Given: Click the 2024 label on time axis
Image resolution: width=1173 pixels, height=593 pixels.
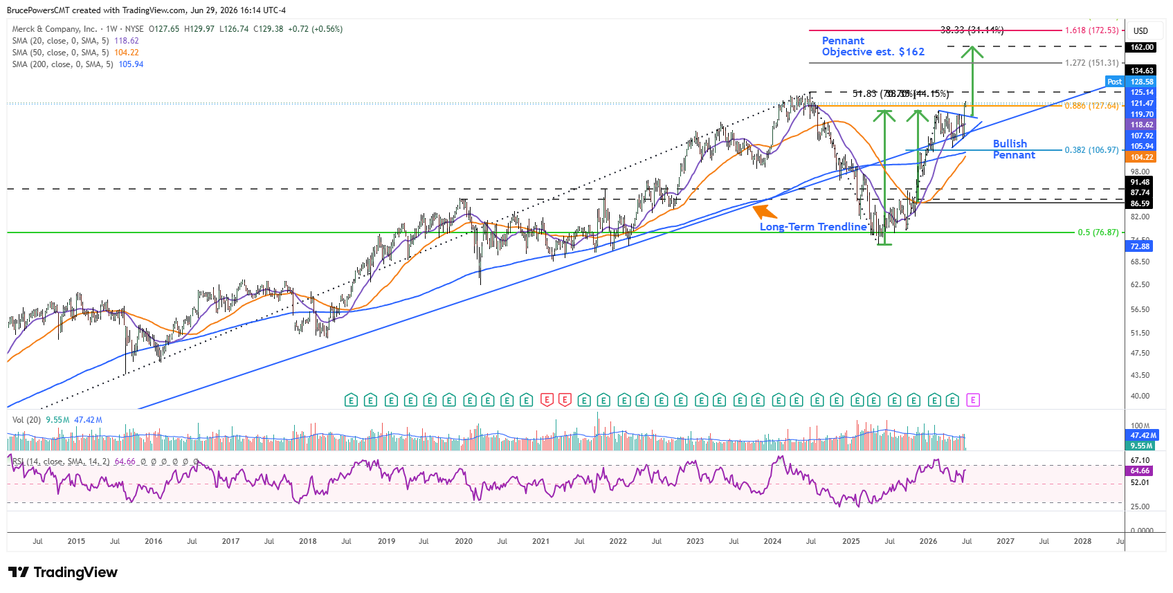Looking at the screenshot, I should click(772, 541).
